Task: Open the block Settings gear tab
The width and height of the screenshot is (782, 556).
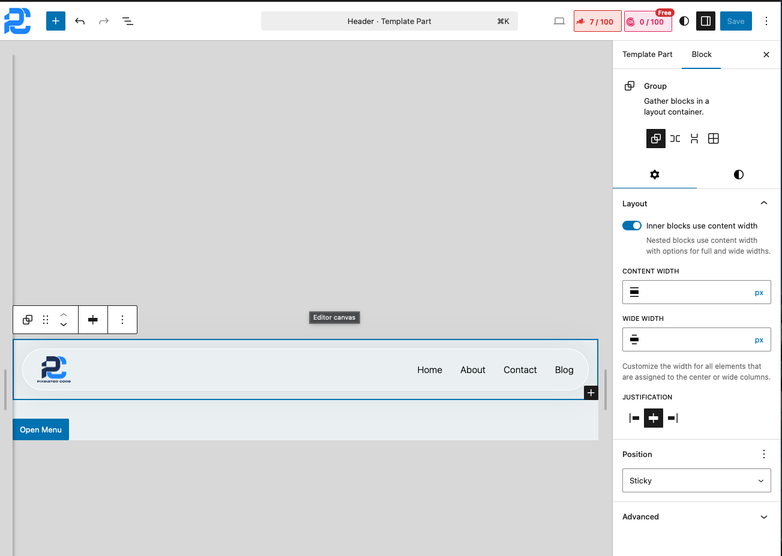Action: (655, 175)
